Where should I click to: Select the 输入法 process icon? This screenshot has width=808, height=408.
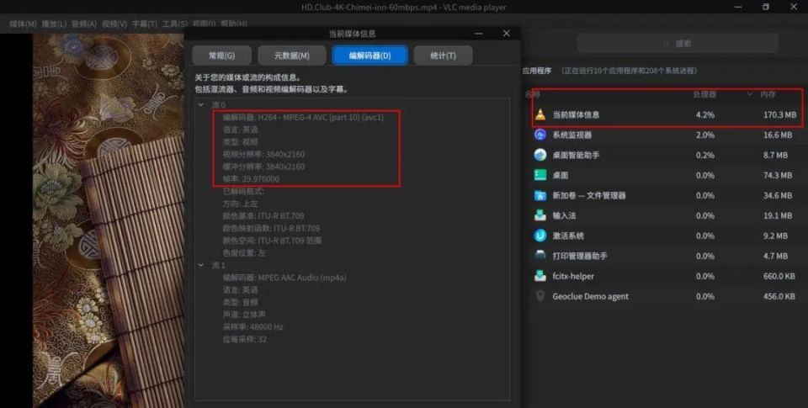[540, 215]
